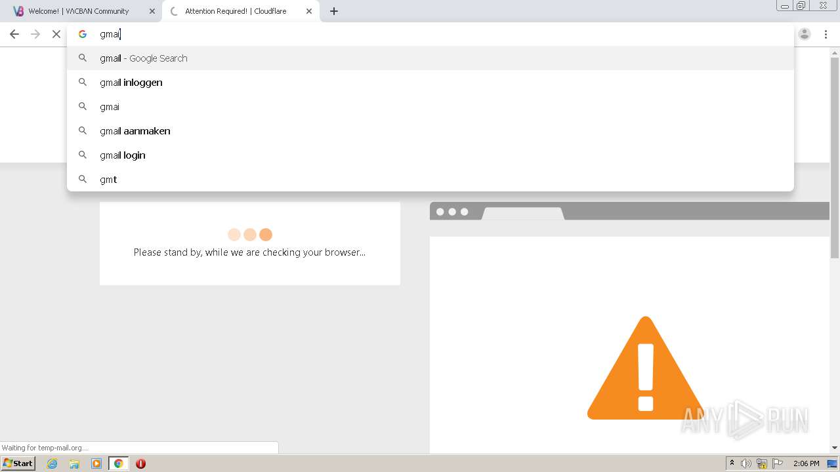
Task: Open the Chrome profile avatar menu
Action: pos(805,34)
